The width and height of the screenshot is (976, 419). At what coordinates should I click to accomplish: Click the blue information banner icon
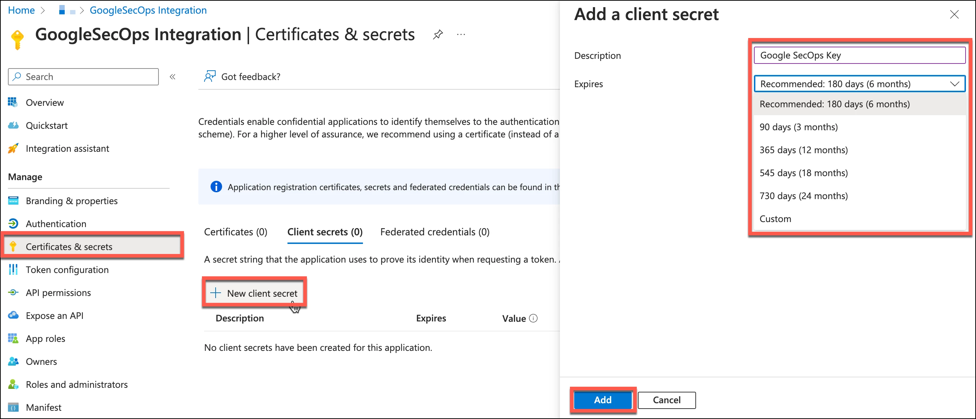point(216,187)
